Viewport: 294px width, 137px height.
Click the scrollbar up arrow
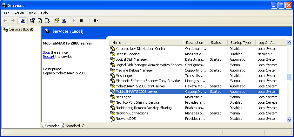[x=290, y=42]
